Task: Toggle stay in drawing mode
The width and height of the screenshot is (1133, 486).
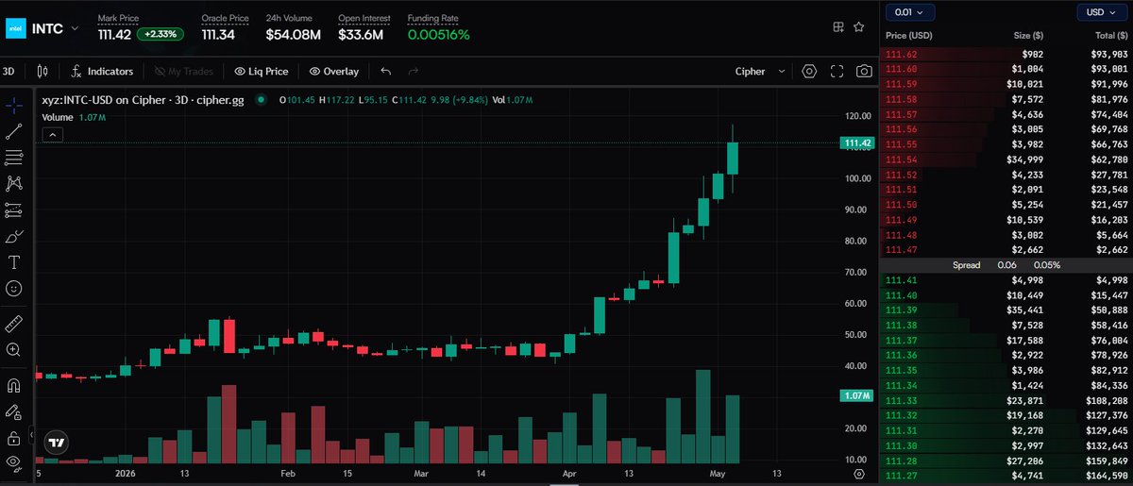Action: pos(13,412)
